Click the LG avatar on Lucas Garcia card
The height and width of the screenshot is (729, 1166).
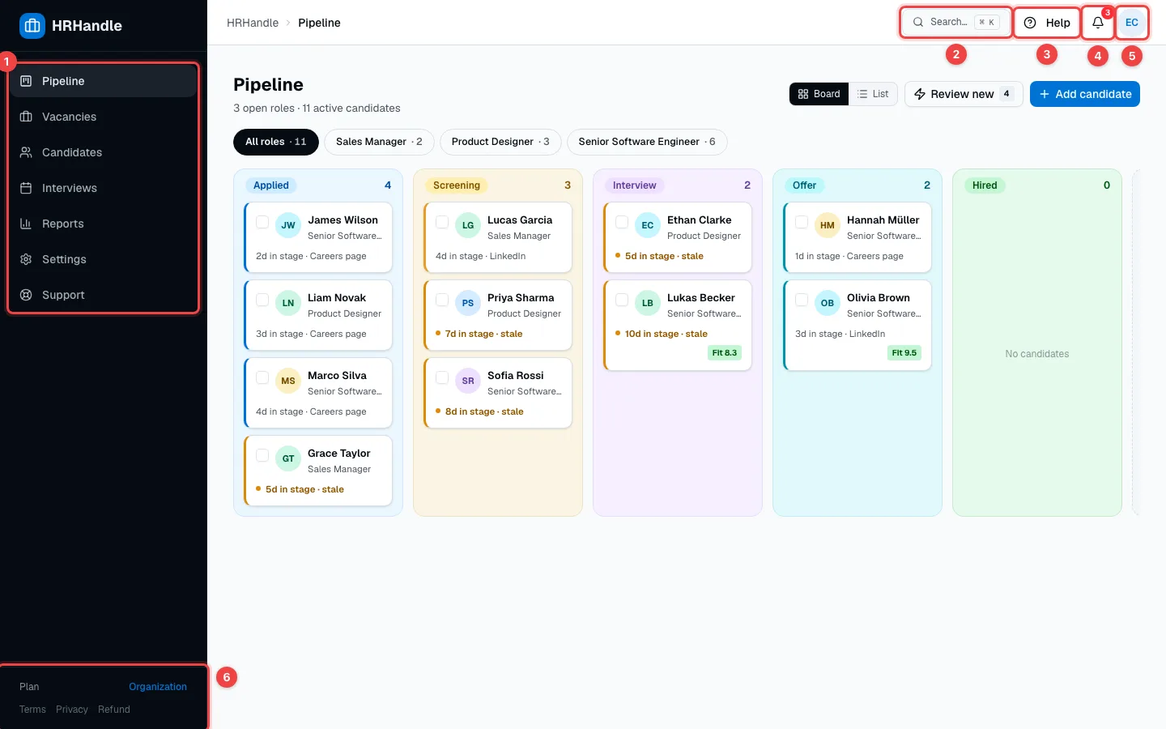point(468,225)
